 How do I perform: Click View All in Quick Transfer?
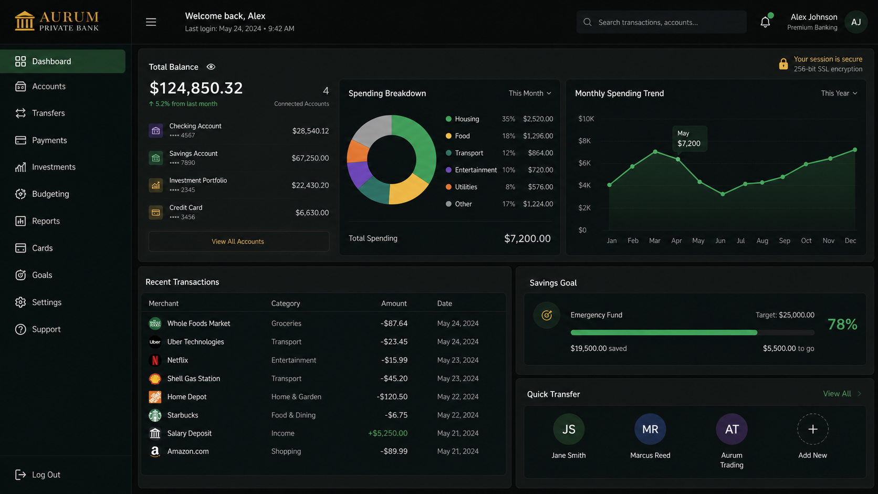click(x=837, y=394)
